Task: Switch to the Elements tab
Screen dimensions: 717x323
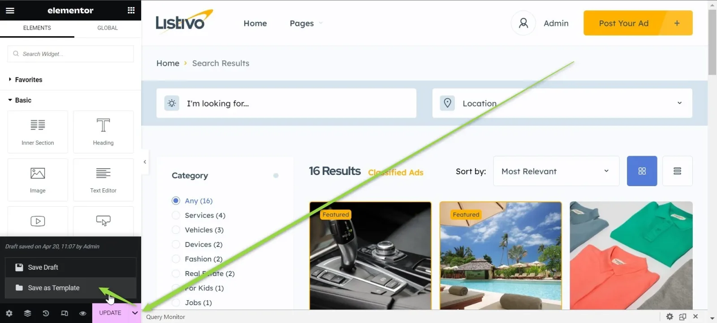Action: coord(37,28)
